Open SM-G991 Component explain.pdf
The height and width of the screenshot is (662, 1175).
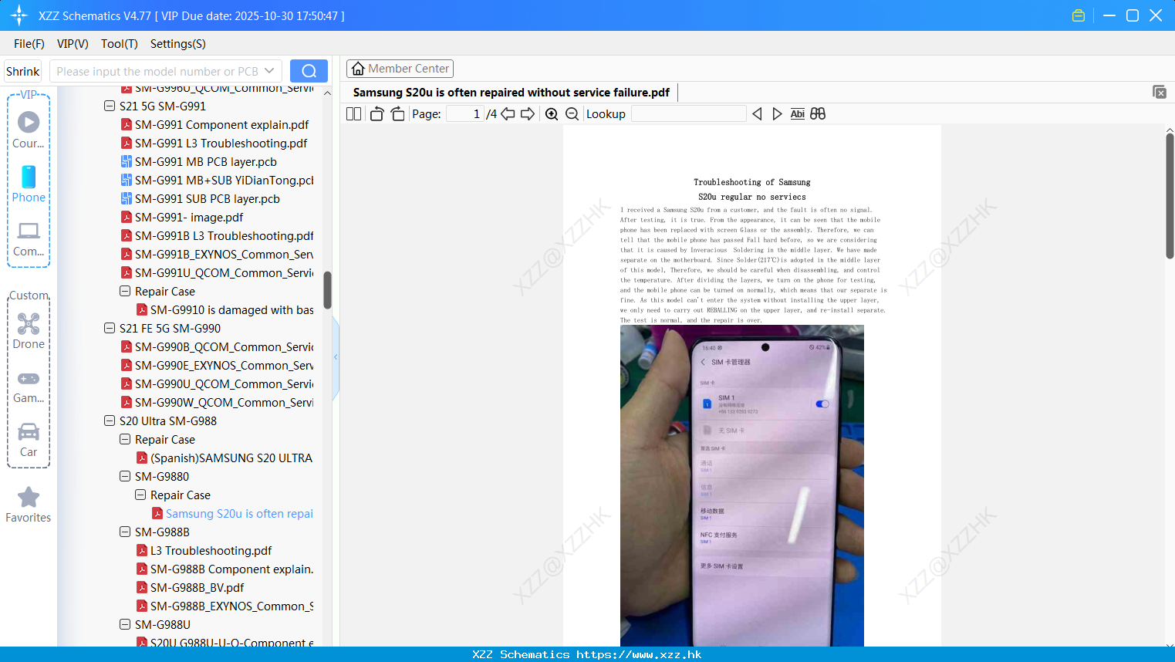click(221, 125)
